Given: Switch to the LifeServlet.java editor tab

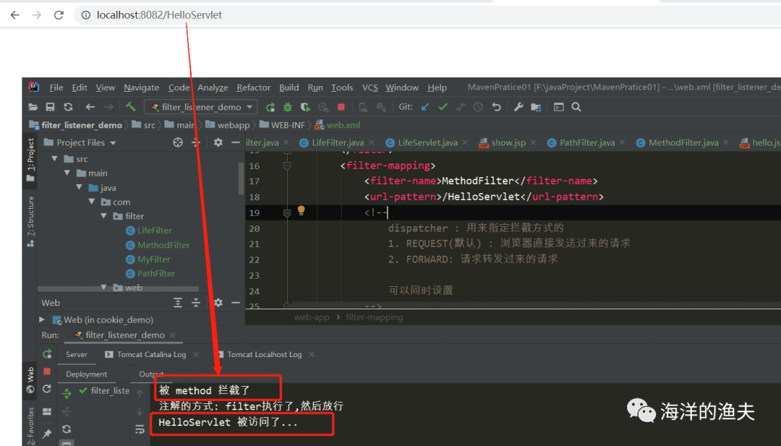Looking at the screenshot, I should pos(427,143).
